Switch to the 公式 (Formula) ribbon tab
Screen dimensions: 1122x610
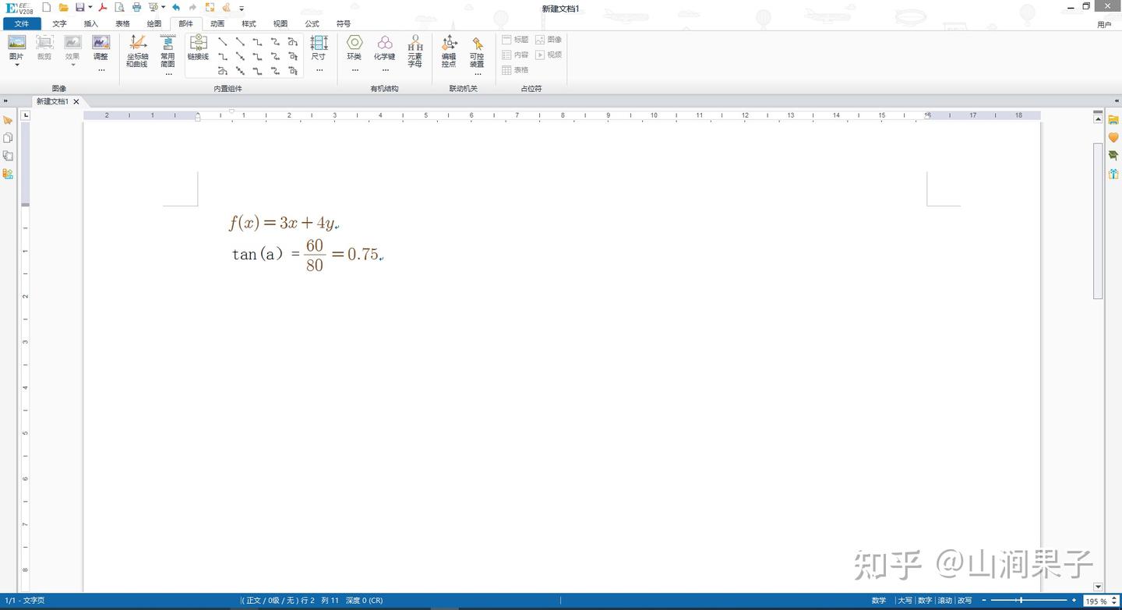[x=312, y=24]
